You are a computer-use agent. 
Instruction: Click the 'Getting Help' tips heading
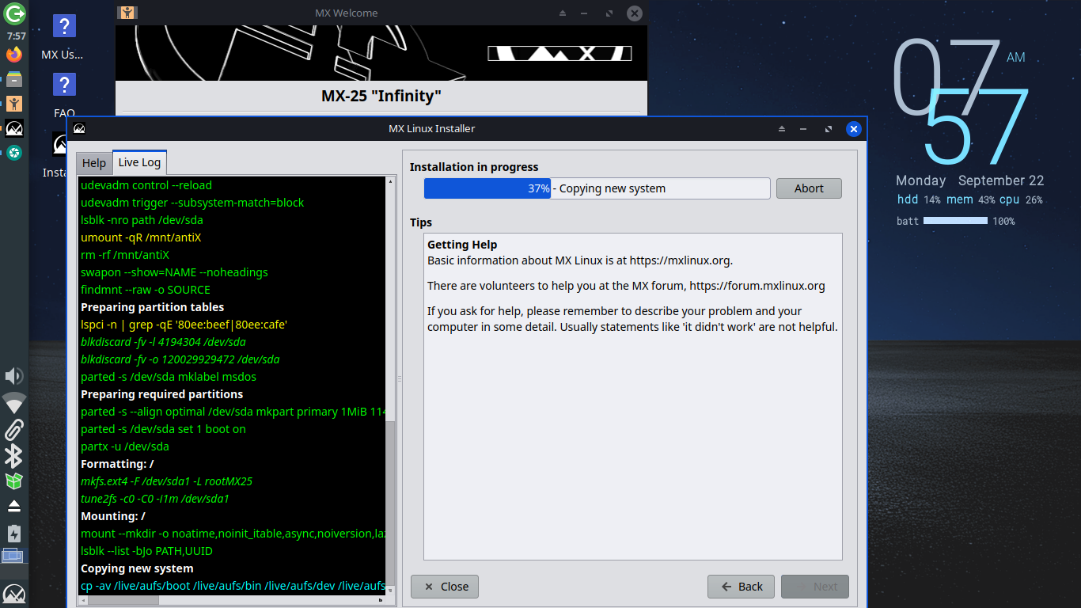click(x=462, y=245)
